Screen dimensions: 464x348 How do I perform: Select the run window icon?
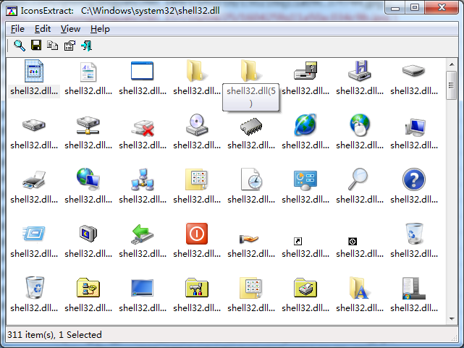pos(34,234)
